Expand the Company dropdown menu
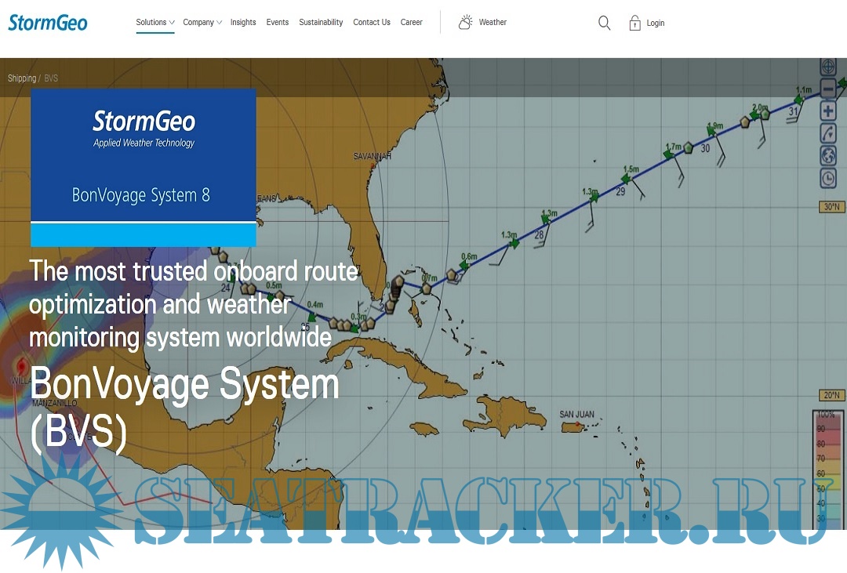 (x=202, y=23)
